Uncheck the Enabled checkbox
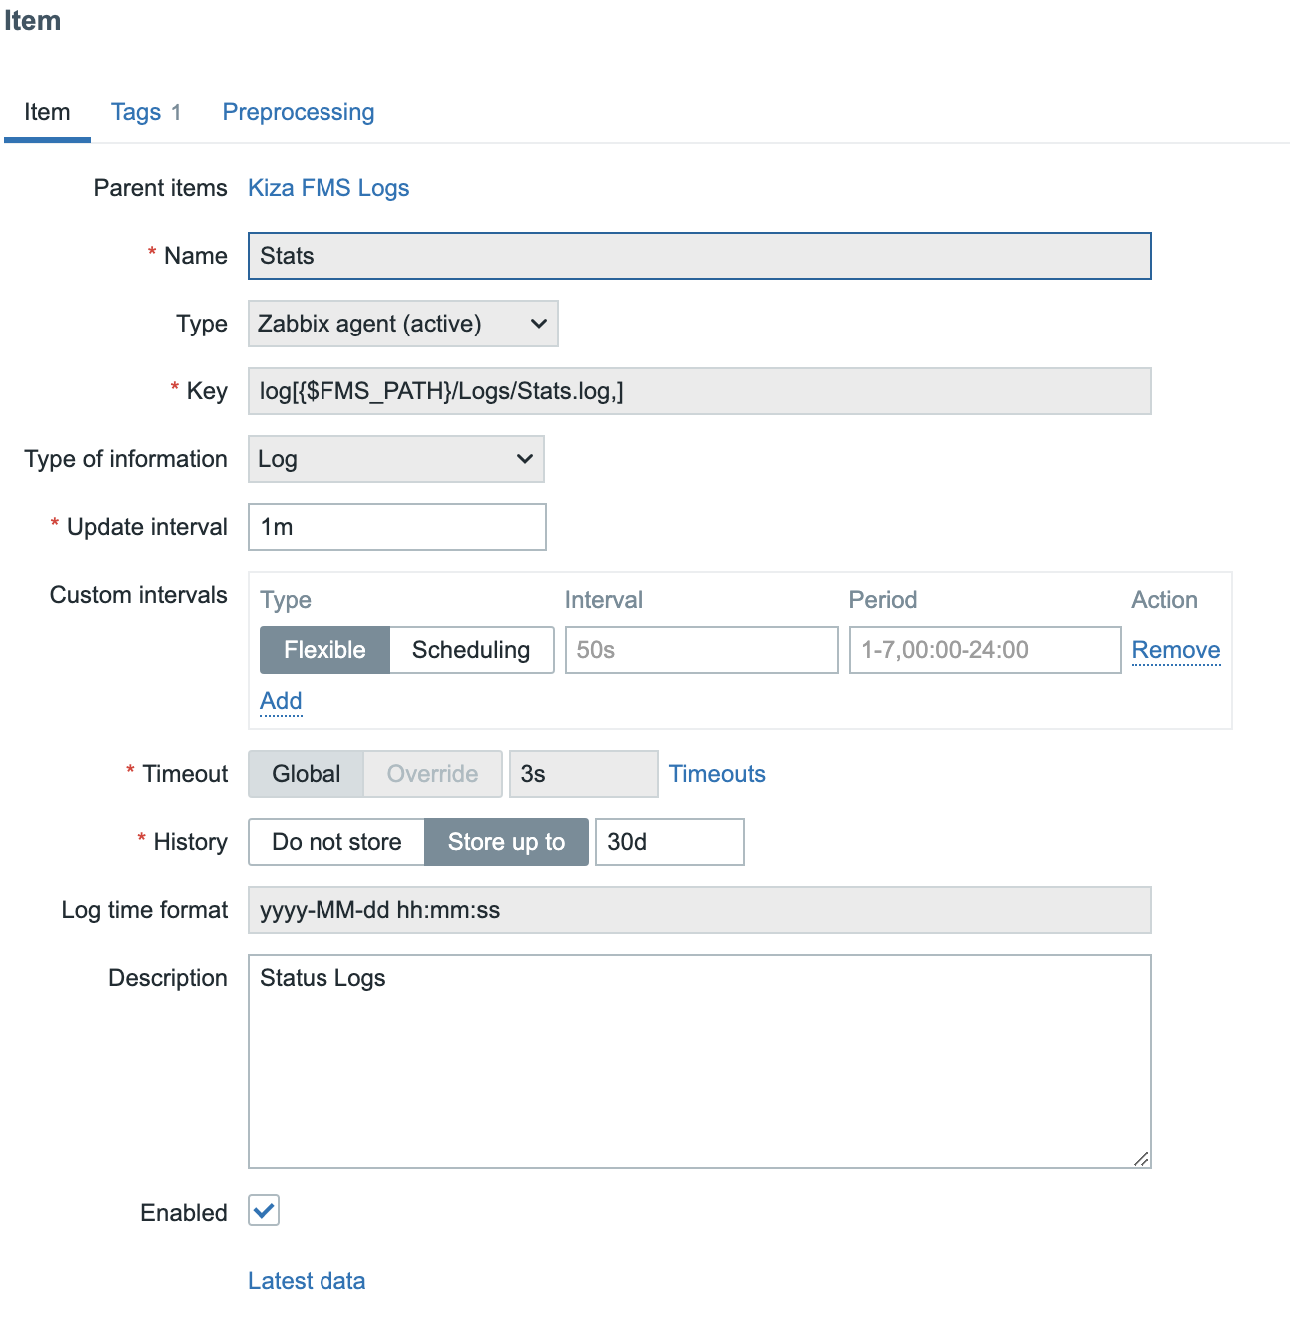1290x1338 pixels. click(264, 1211)
